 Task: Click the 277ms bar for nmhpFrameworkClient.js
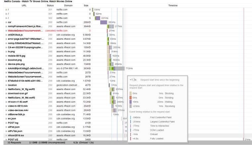tap(110, 26)
